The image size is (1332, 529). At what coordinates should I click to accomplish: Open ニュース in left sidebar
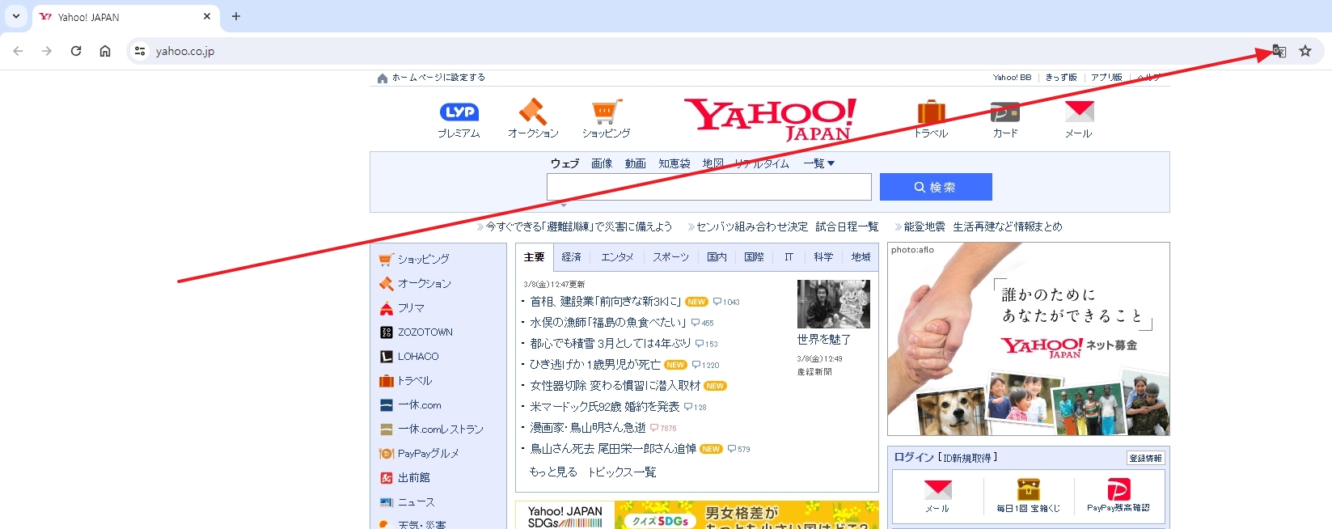(416, 501)
